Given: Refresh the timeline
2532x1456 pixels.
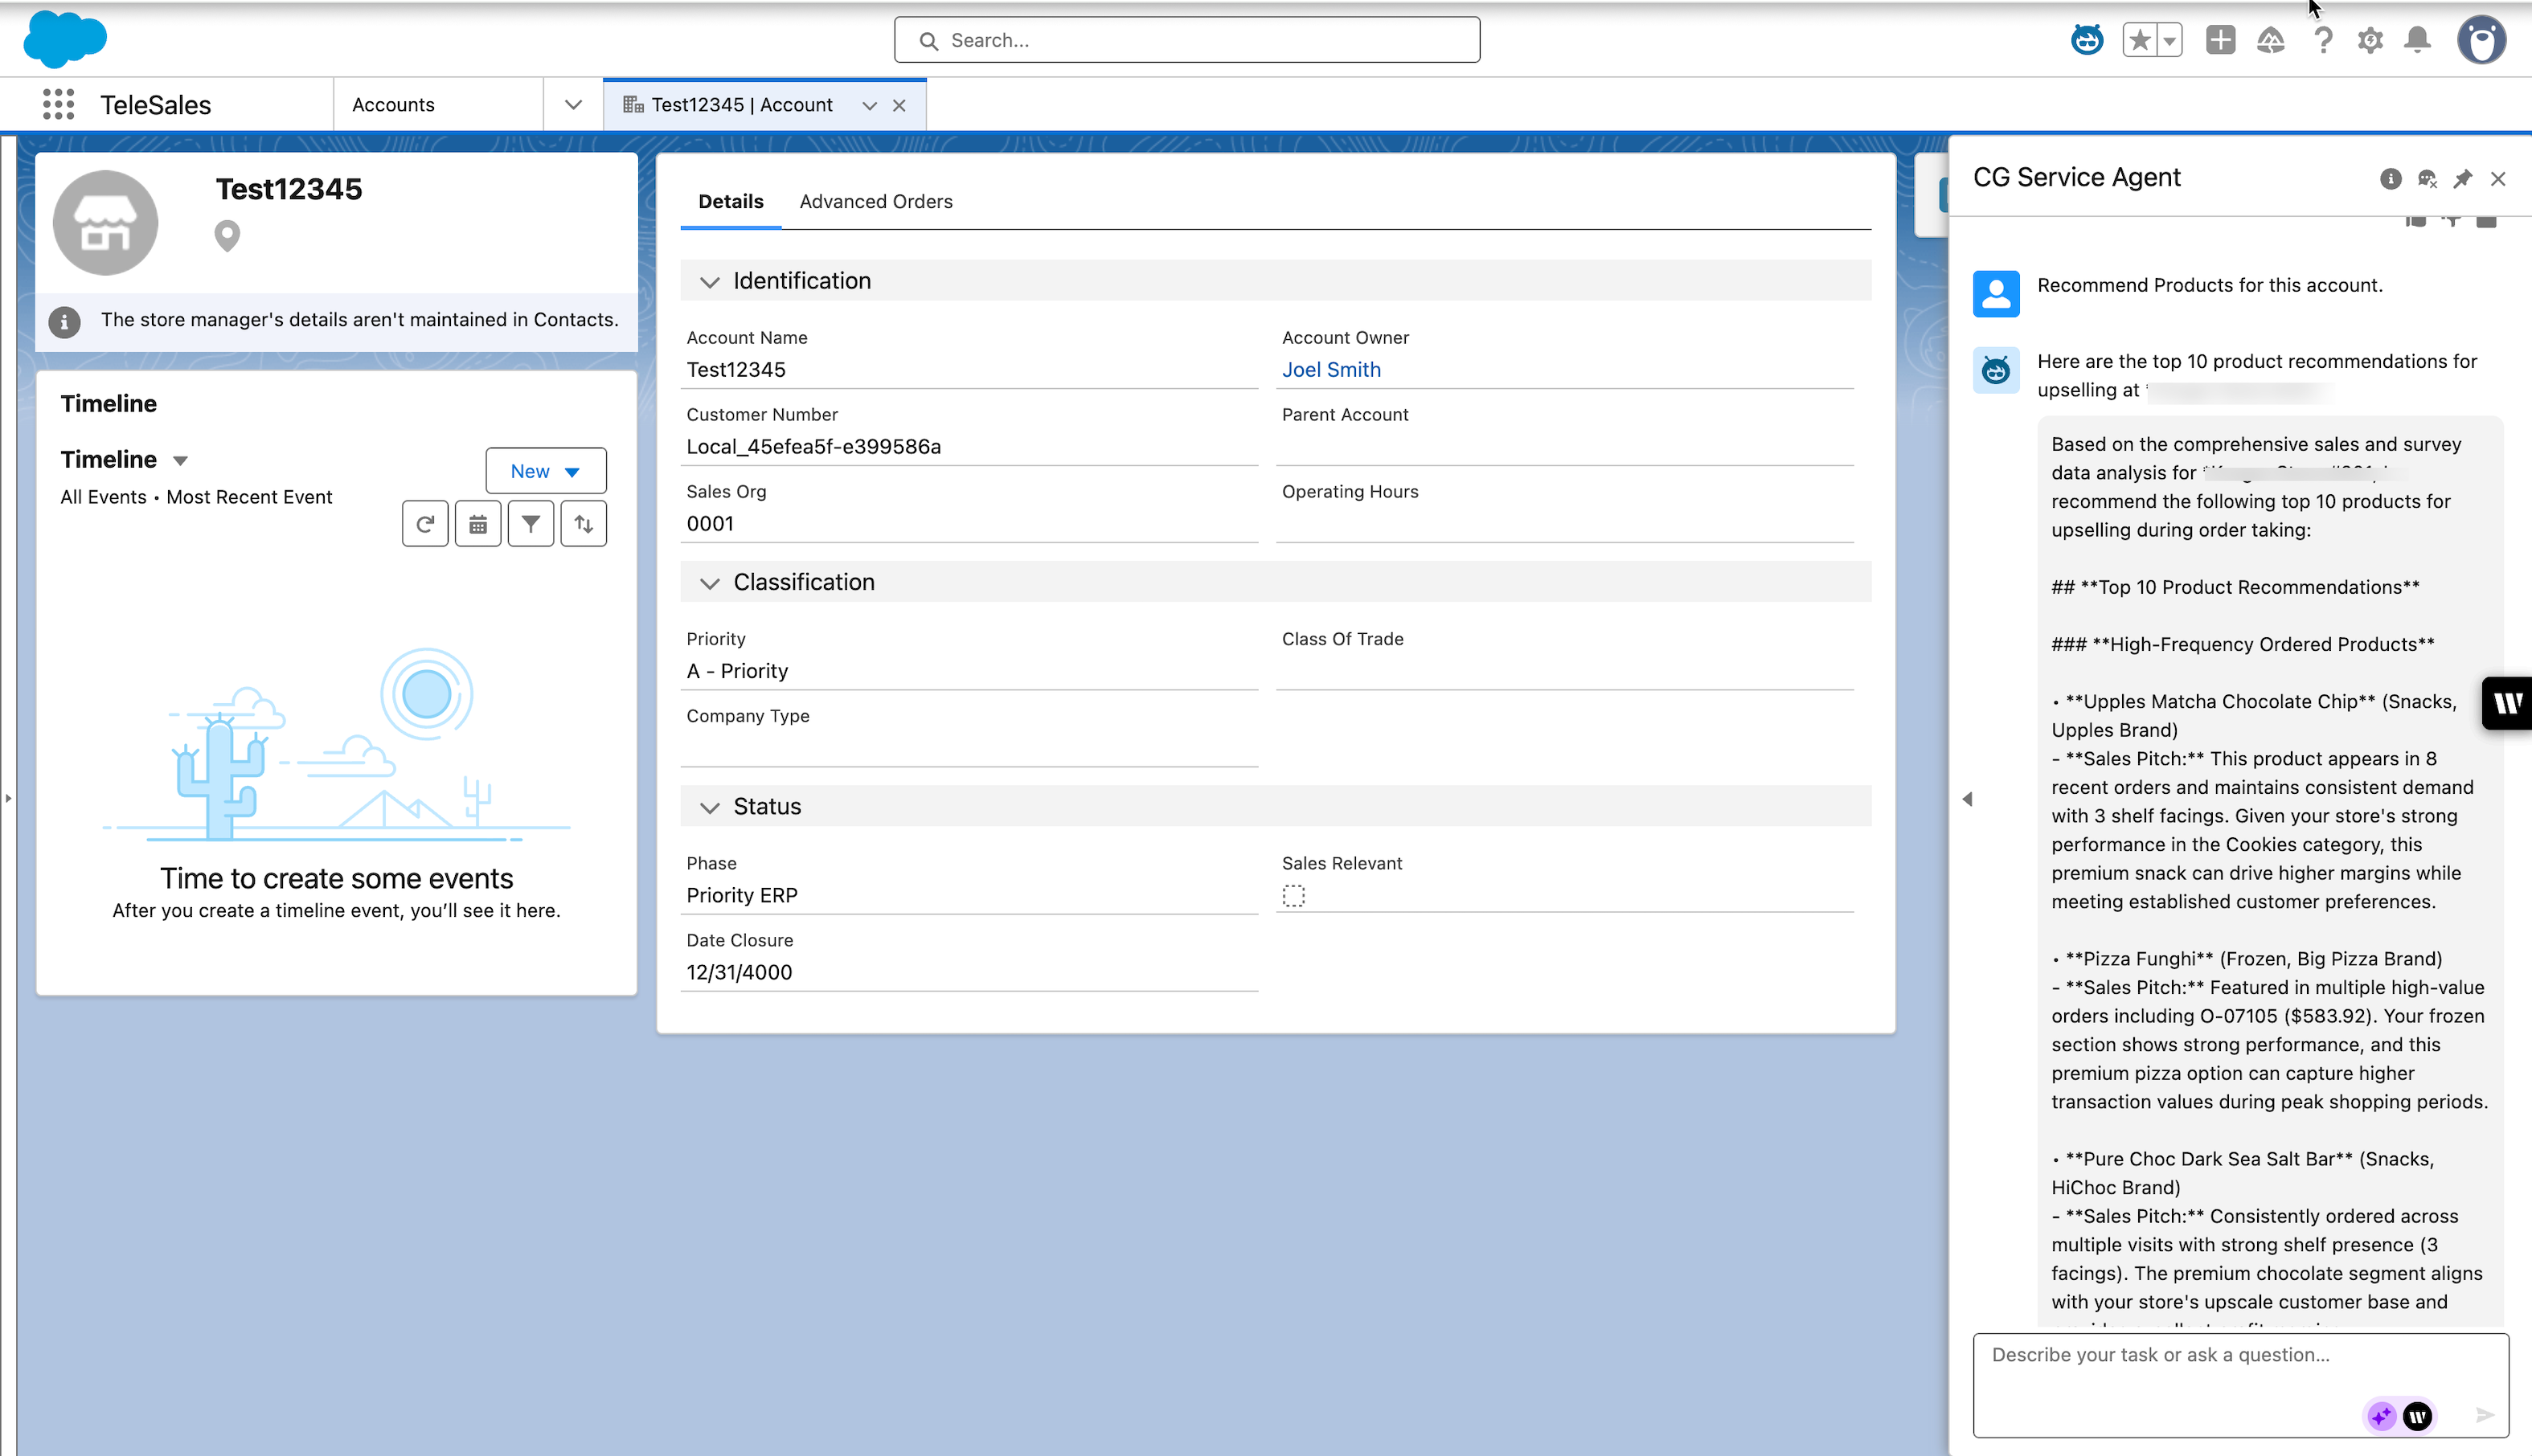Looking at the screenshot, I should pyautogui.click(x=425, y=524).
